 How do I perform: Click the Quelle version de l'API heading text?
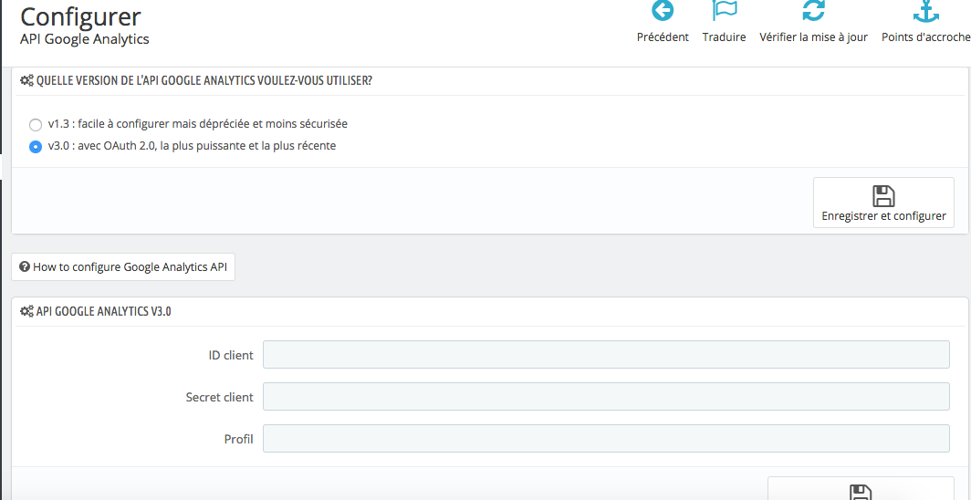(x=204, y=81)
